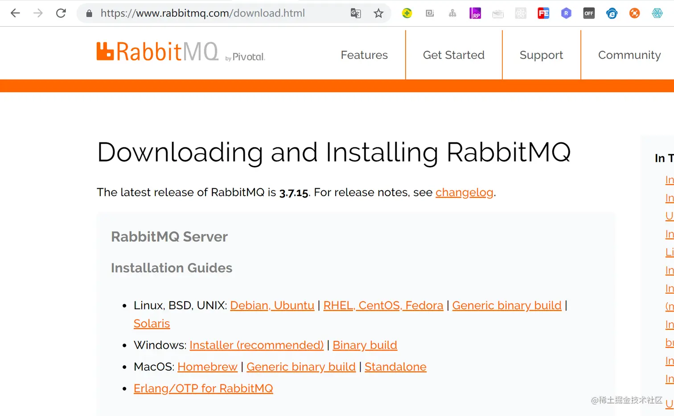Open Linux Generic binary build guide
The height and width of the screenshot is (416, 674).
point(507,306)
